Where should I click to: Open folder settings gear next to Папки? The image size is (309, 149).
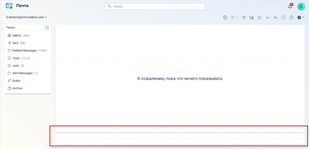(47, 28)
